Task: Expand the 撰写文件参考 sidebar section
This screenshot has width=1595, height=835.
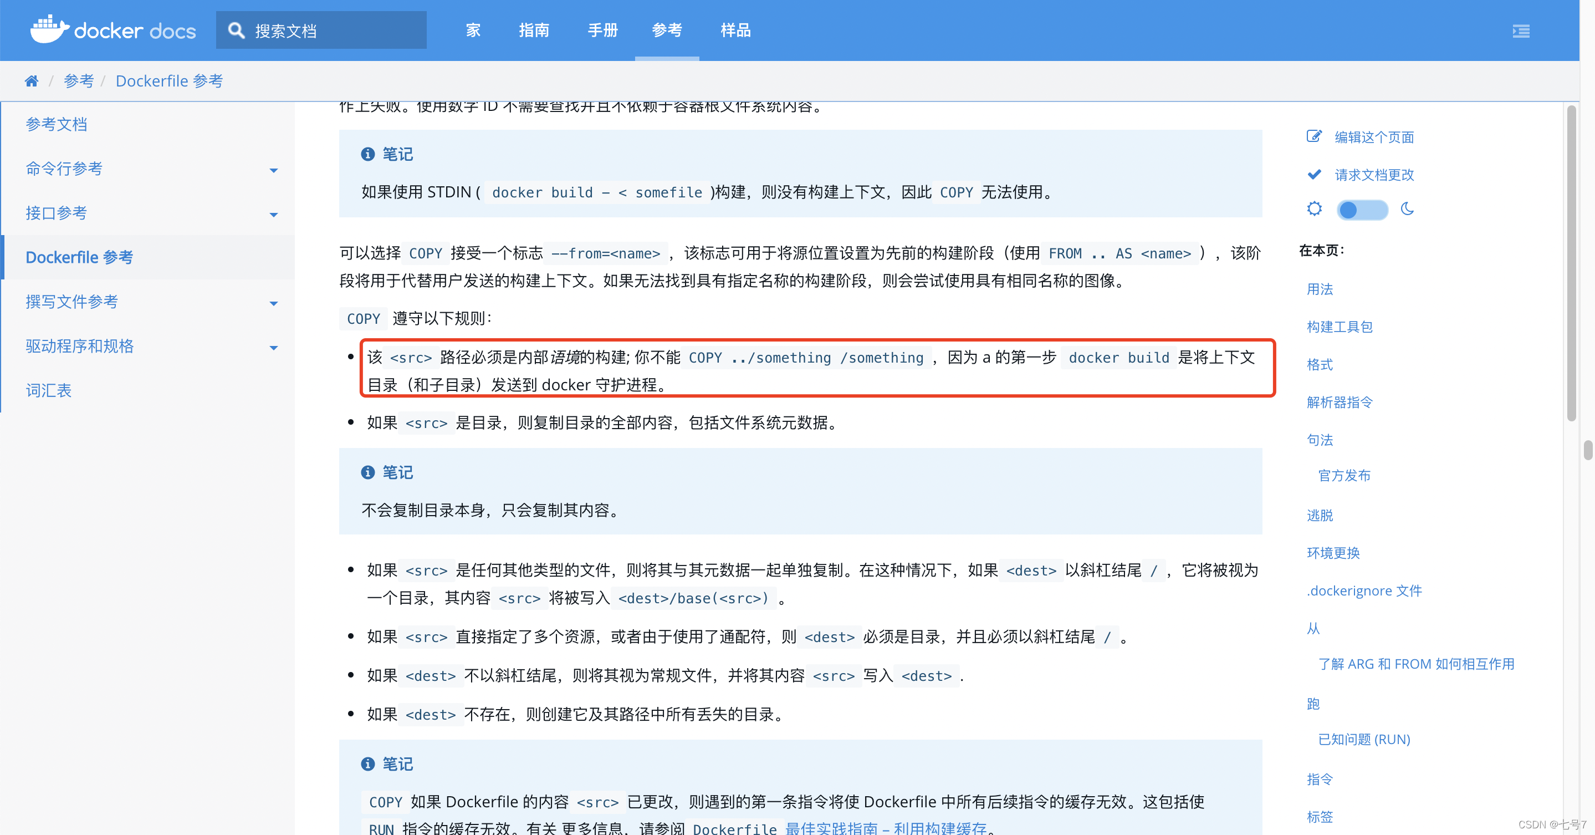Action: (x=274, y=303)
